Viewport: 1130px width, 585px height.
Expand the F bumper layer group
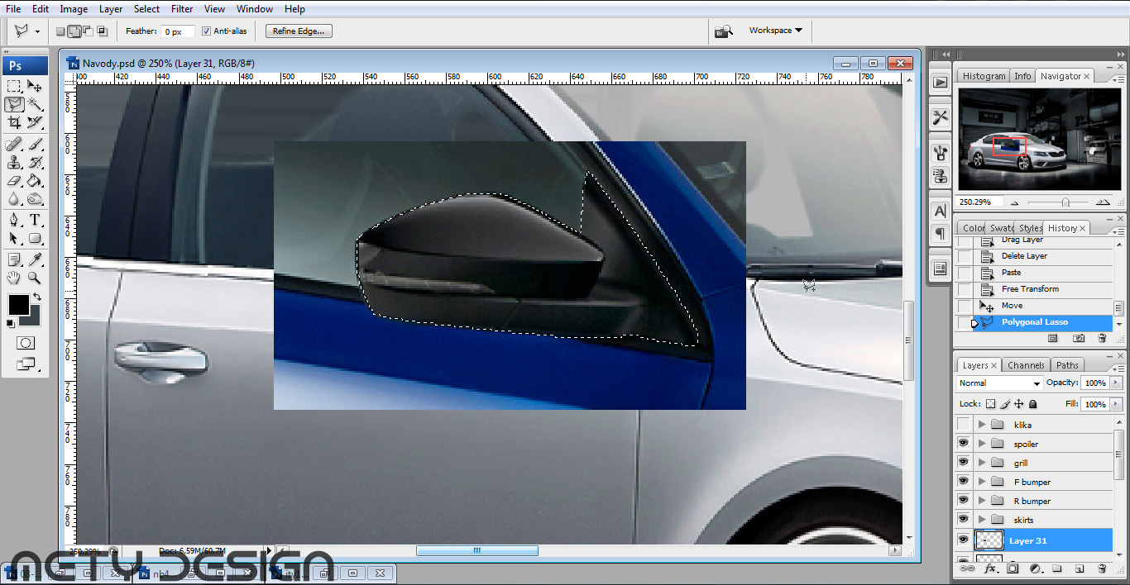[982, 482]
